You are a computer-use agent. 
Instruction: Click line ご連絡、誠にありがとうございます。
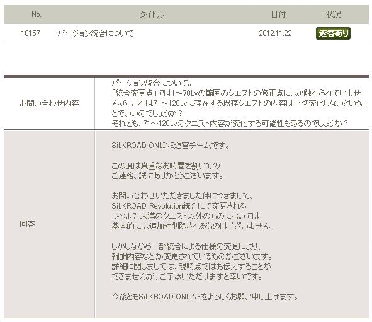[x=167, y=176]
